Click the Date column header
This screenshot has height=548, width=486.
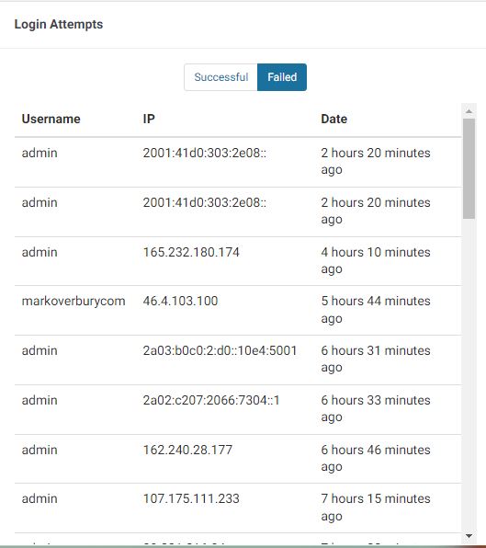tap(334, 119)
